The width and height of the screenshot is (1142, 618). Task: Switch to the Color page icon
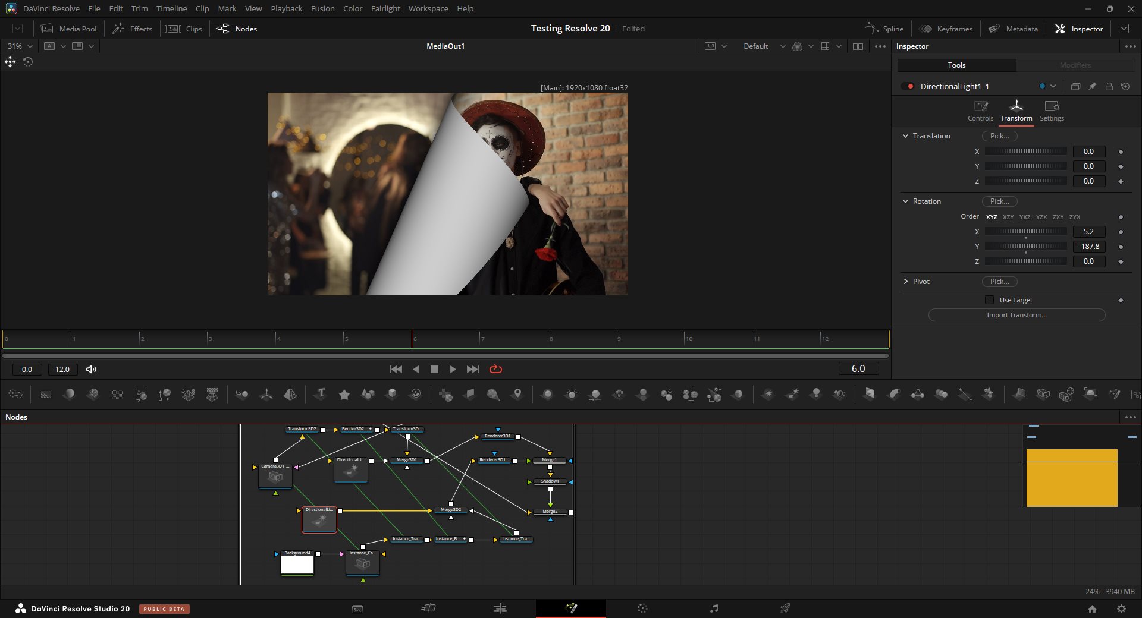pos(642,608)
